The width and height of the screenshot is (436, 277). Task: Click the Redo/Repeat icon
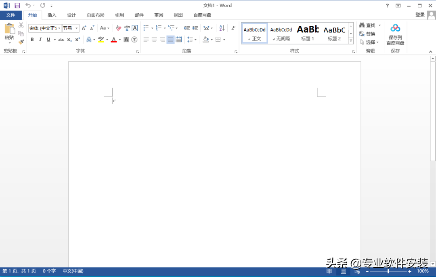[42, 5]
